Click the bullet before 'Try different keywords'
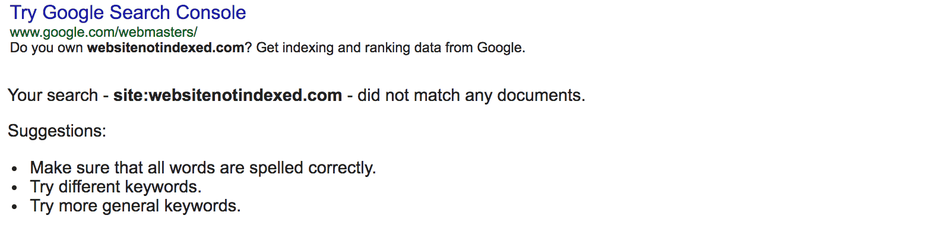 [15, 188]
